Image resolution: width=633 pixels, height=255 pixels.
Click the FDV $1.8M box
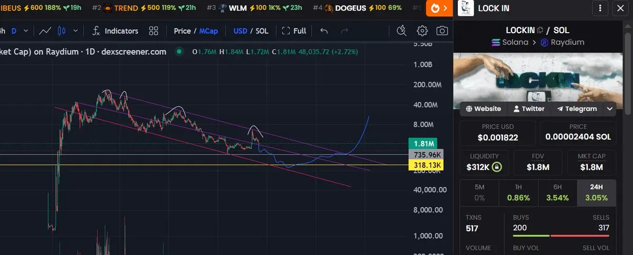click(538, 163)
